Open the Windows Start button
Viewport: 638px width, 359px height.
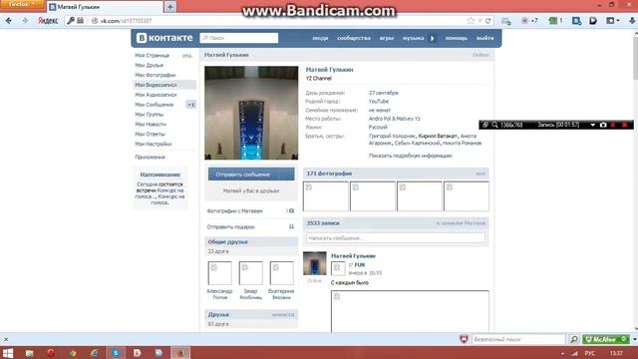click(x=8, y=353)
